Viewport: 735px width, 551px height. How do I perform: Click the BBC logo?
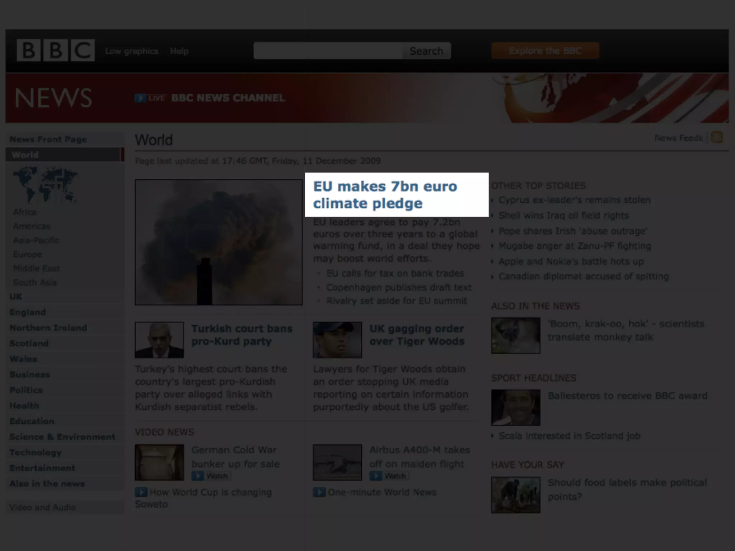pos(56,50)
